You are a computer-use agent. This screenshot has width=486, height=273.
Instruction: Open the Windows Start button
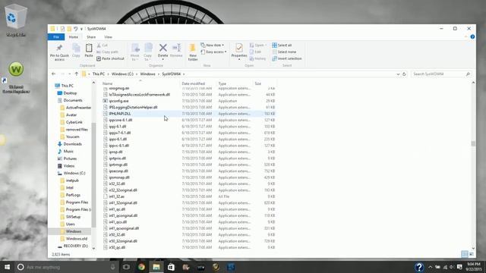point(7,267)
